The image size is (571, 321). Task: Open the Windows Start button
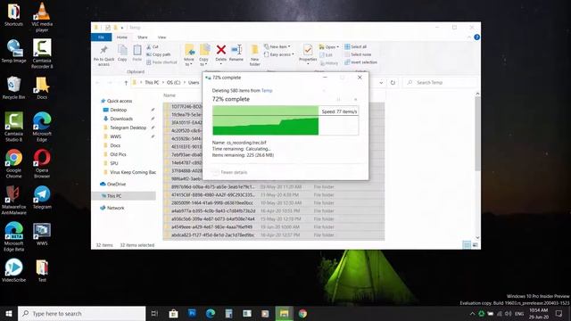pyautogui.click(x=9, y=313)
